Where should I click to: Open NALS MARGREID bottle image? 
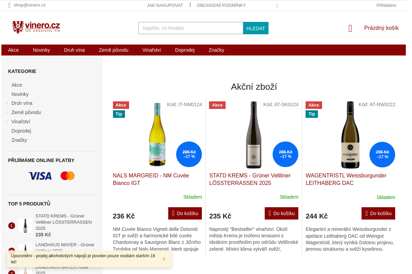pos(157,135)
